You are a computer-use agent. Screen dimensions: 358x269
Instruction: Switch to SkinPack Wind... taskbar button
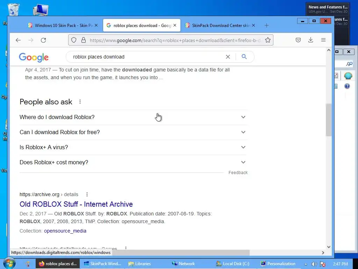pos(102,264)
